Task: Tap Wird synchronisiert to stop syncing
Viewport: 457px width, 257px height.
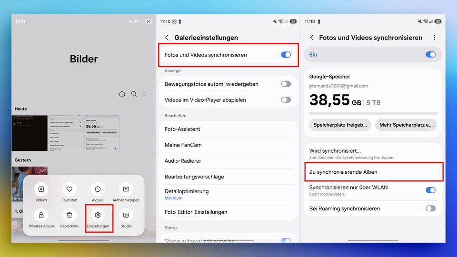Action: (373, 154)
